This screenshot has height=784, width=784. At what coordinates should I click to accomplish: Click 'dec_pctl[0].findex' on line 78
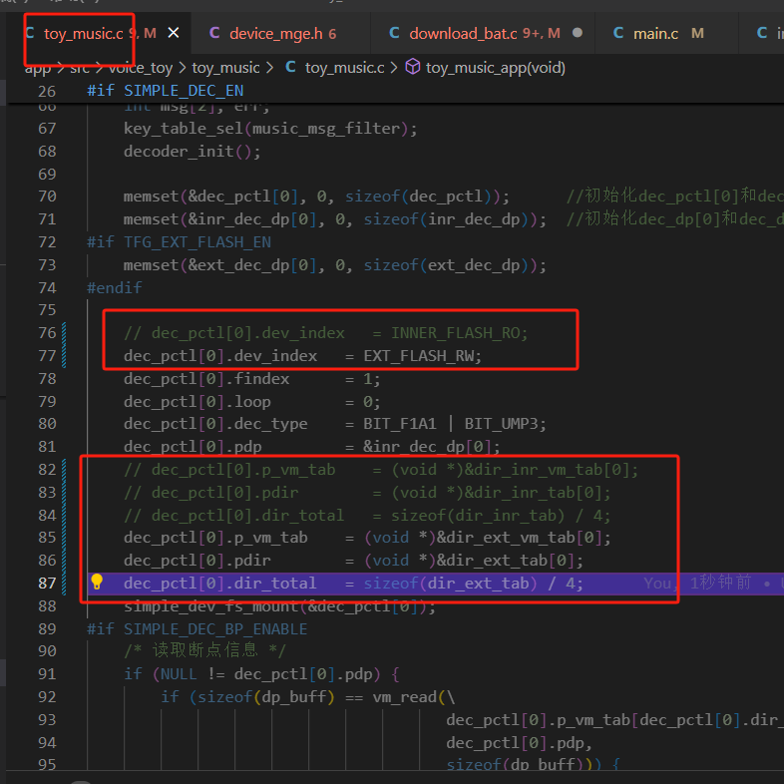pos(206,378)
